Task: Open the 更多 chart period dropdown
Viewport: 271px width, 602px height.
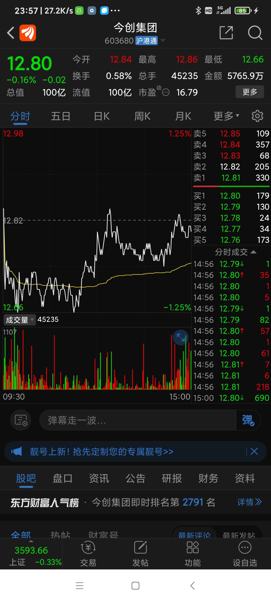Action: coord(226,116)
